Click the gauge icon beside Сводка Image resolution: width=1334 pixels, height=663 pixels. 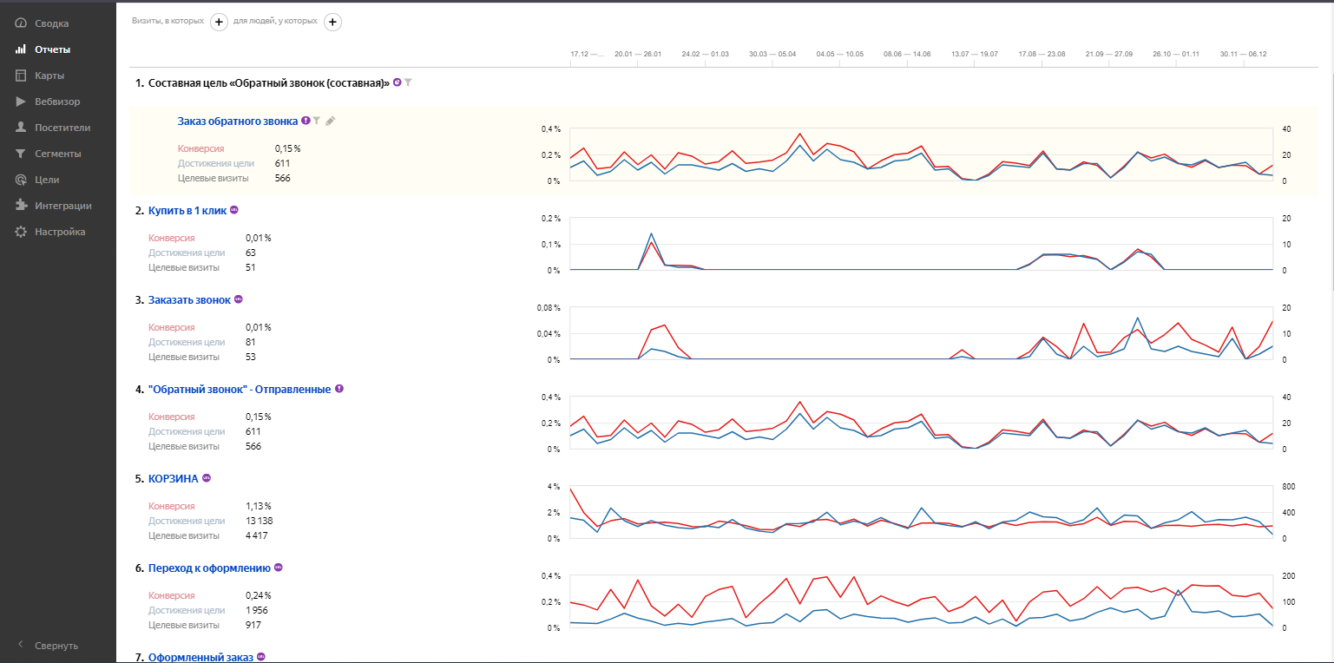click(21, 23)
